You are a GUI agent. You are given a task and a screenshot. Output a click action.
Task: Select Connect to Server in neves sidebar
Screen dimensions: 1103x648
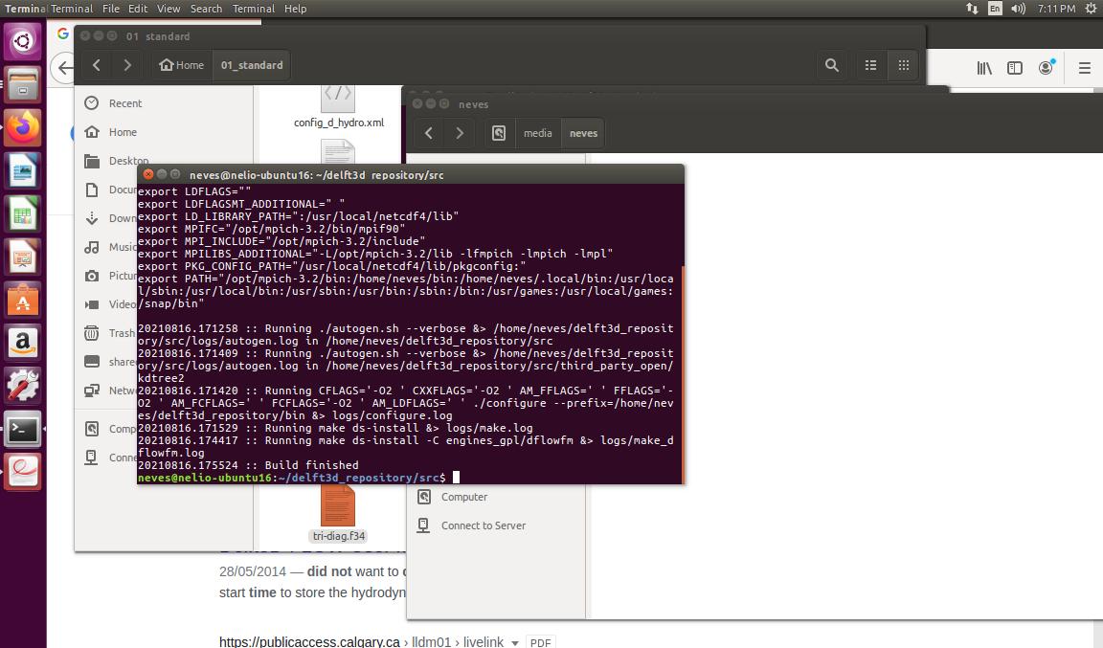click(x=483, y=525)
